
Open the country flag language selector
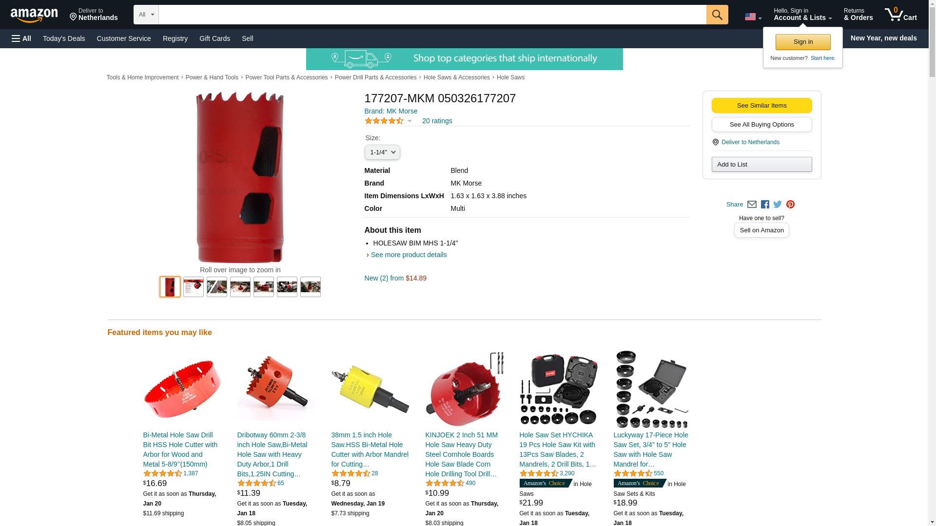[753, 17]
